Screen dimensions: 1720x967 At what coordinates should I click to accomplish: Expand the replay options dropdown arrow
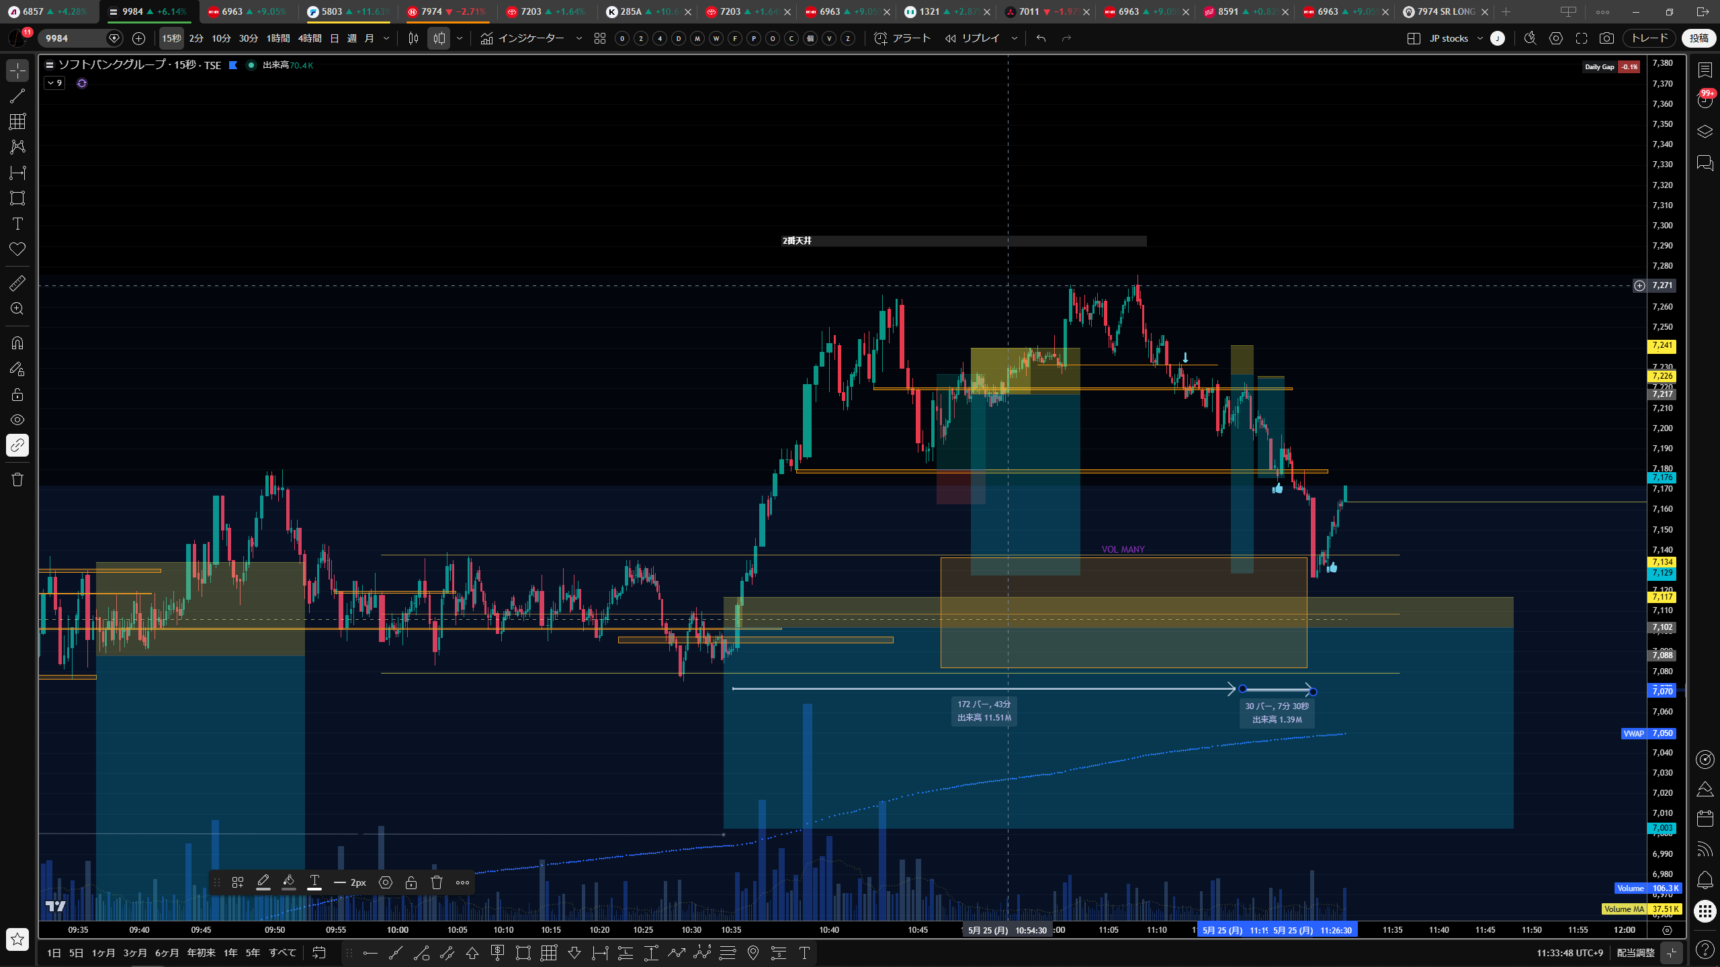[x=1015, y=38]
